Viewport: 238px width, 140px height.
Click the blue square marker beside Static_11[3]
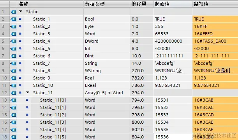[x=27, y=122]
